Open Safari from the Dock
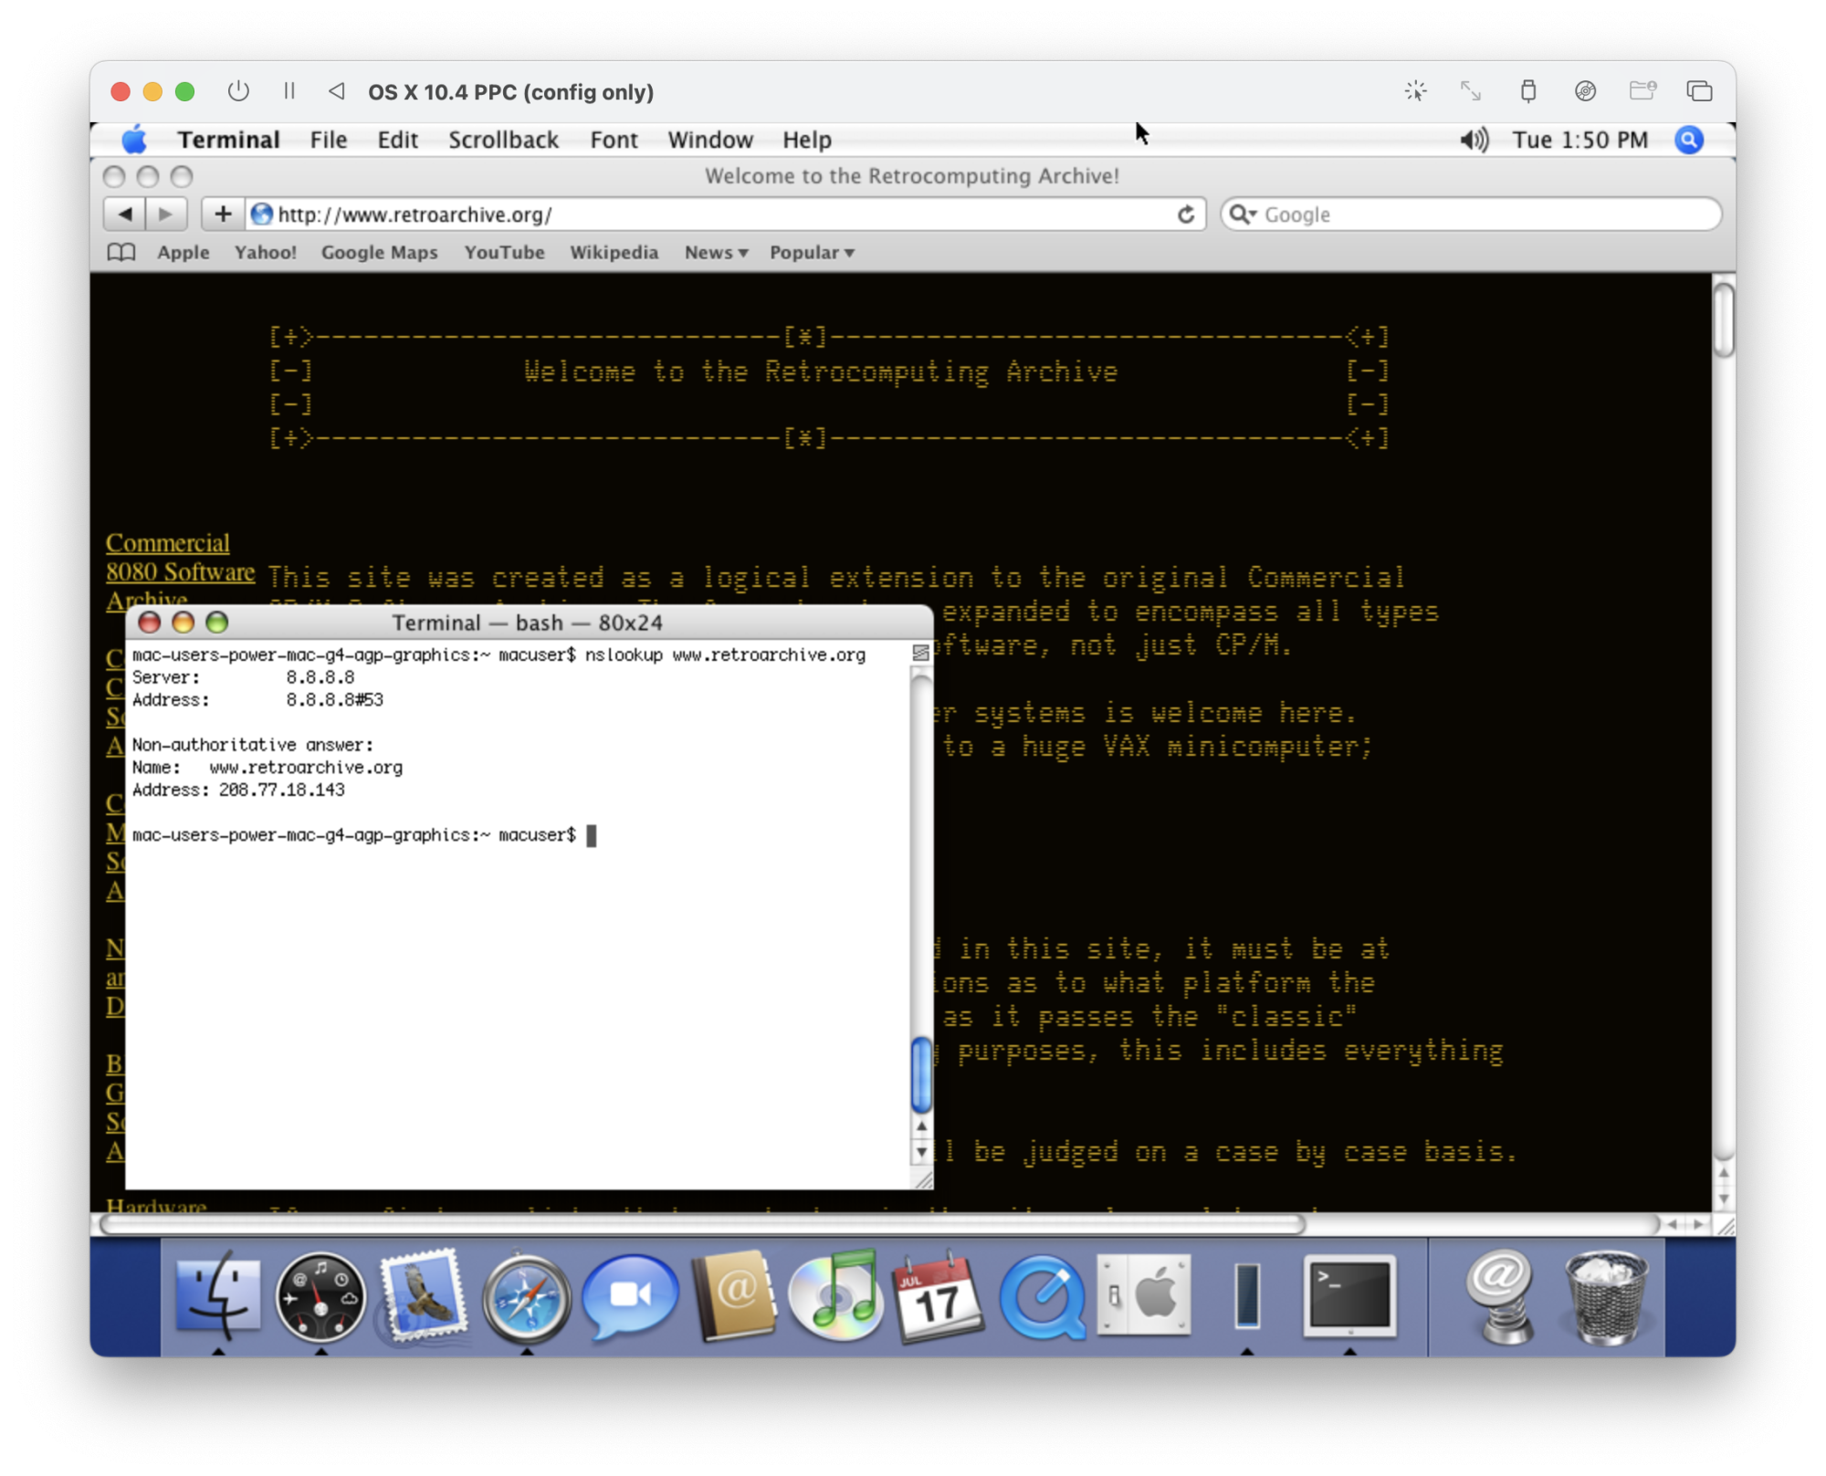The image size is (1826, 1476). point(525,1297)
